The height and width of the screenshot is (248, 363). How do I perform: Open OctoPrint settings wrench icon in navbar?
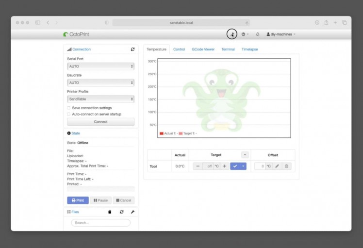pos(232,34)
